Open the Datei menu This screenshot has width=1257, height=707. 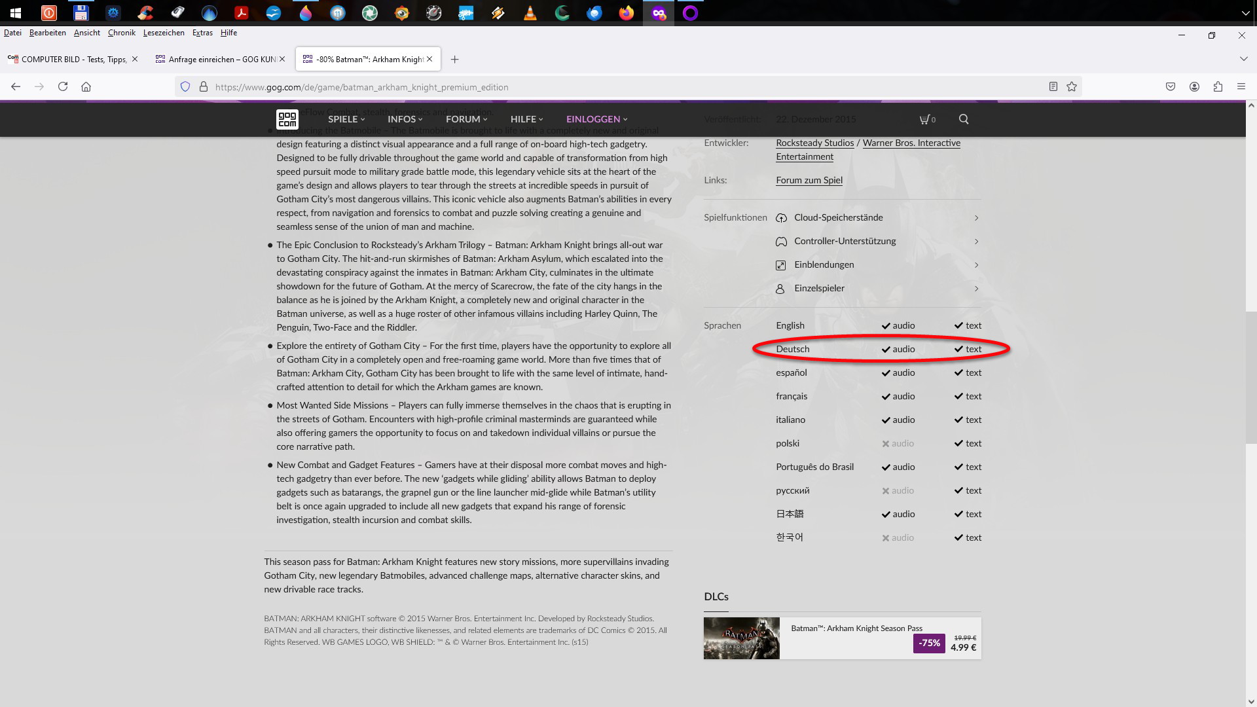12,33
